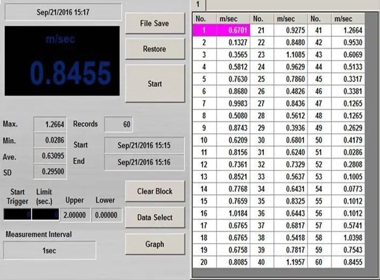
Task: Click the Max. value field 1.2664
Action: click(x=50, y=124)
